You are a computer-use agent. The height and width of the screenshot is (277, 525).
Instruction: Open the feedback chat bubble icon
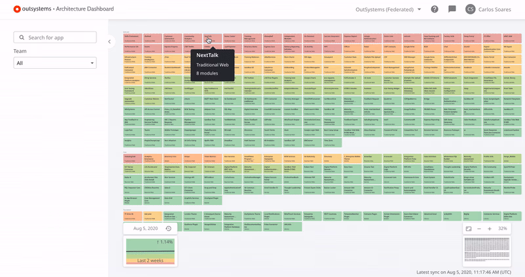(452, 9)
